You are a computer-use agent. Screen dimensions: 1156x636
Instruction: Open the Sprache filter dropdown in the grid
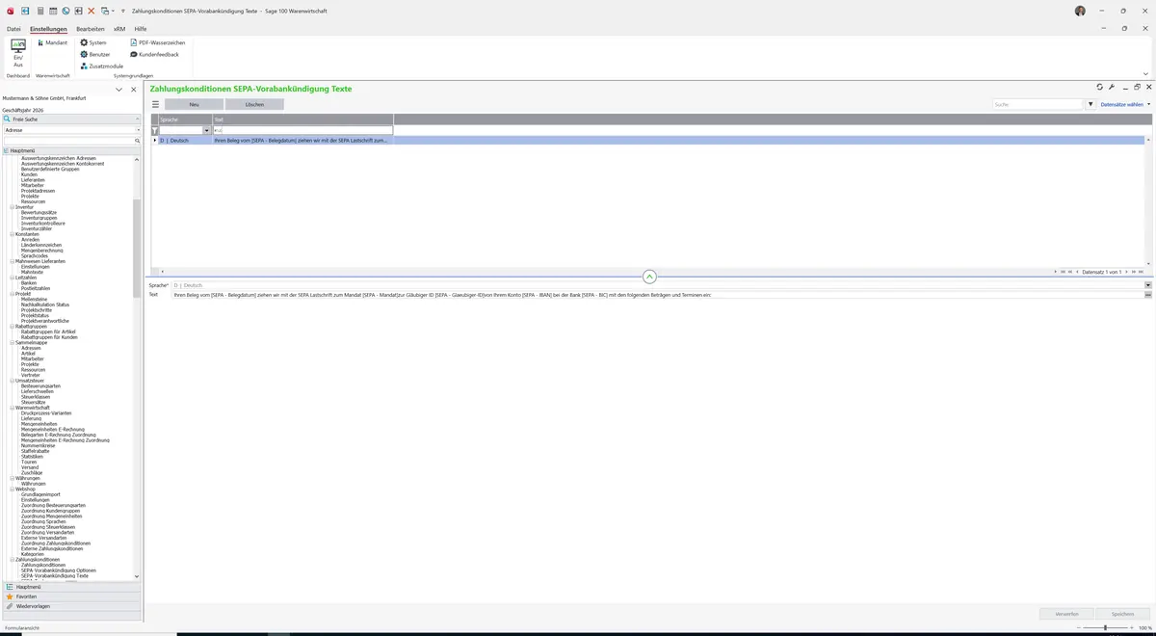tap(206, 130)
